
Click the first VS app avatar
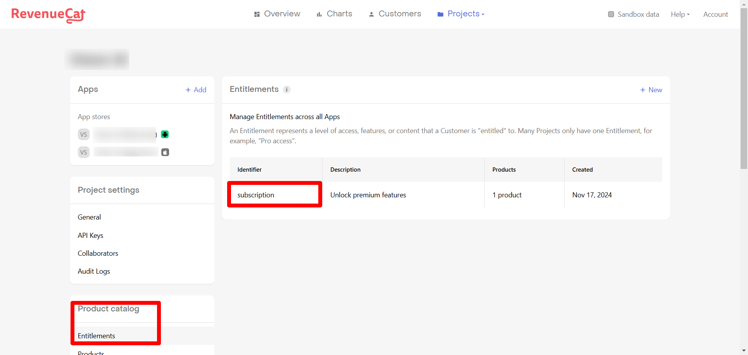84,135
